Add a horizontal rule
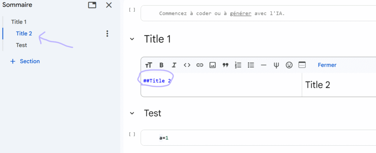 point(264,65)
